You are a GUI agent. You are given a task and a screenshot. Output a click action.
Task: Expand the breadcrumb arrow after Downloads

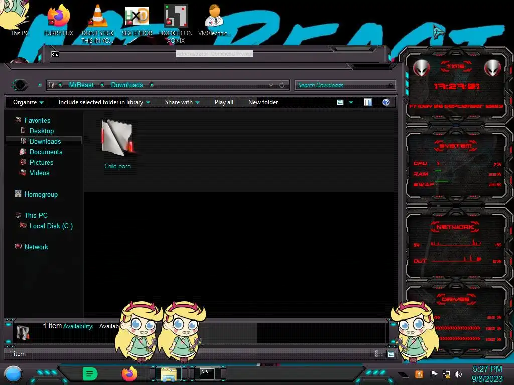152,85
